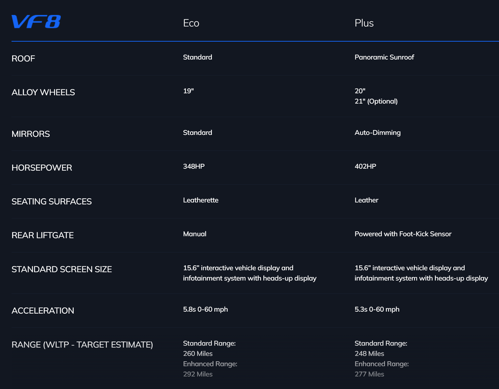Click the SEATING SURFACES label
The image size is (499, 389).
[x=51, y=201]
